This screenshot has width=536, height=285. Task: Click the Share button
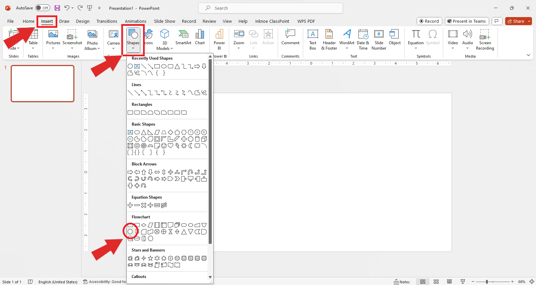[516, 21]
